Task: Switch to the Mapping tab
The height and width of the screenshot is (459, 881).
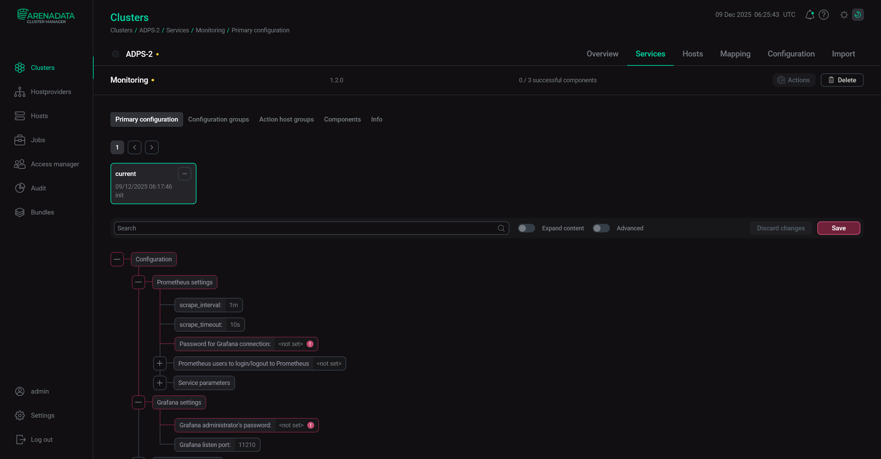Action: tap(735, 54)
